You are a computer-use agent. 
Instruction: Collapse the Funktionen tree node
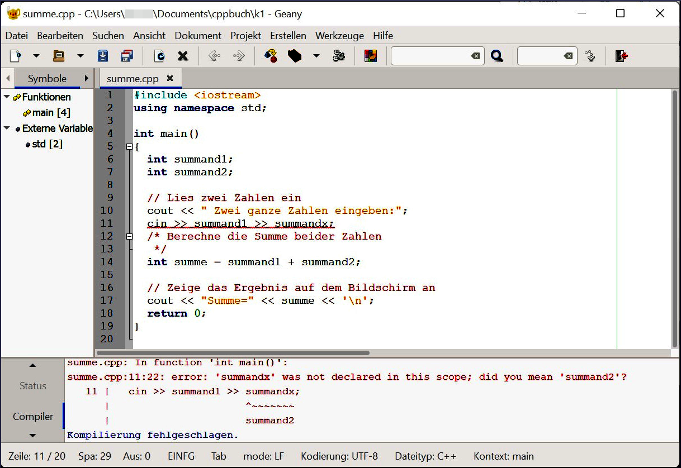7,97
